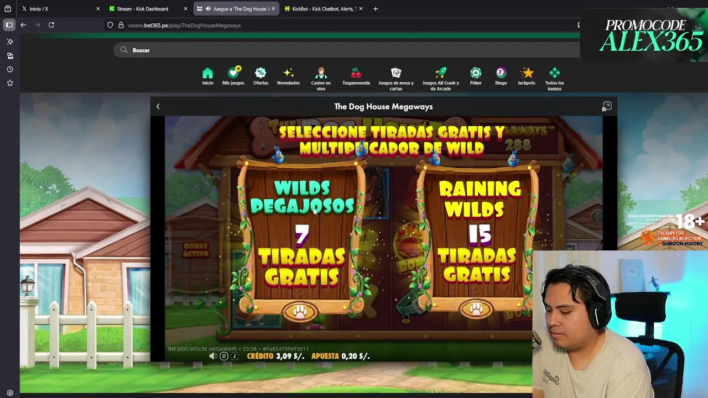Image resolution: width=708 pixels, height=398 pixels.
Task: Open the game menu hamburger icon
Action: tap(224, 356)
